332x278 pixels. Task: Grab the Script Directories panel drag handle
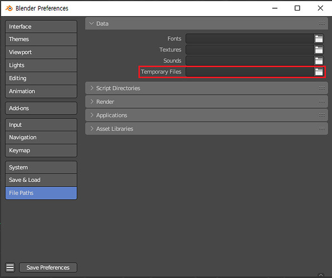point(322,88)
